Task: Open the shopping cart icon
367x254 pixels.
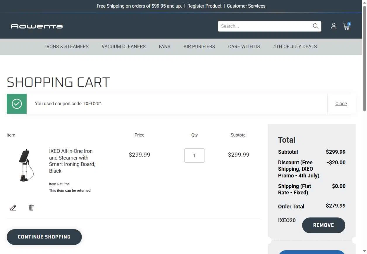Action: [x=347, y=26]
